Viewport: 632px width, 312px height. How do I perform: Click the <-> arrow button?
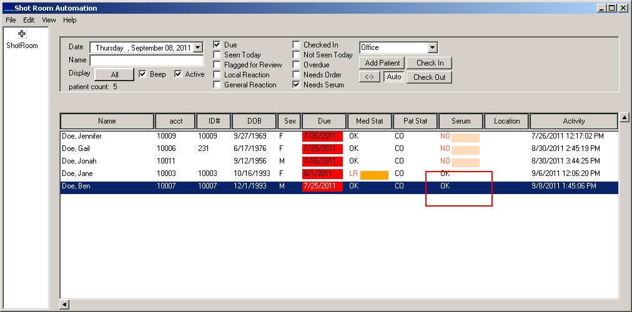pyautogui.click(x=369, y=77)
